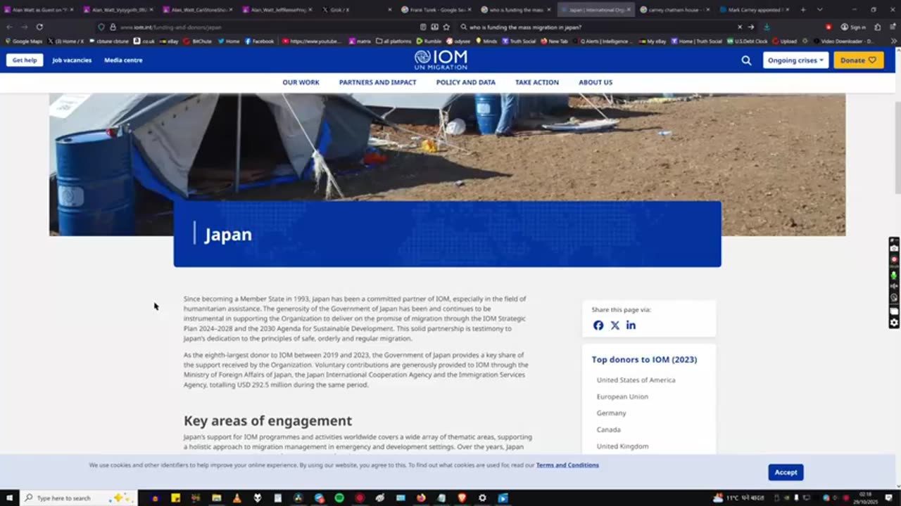Open the Google Maps bookmark
901x506 pixels.
pyautogui.click(x=24, y=41)
